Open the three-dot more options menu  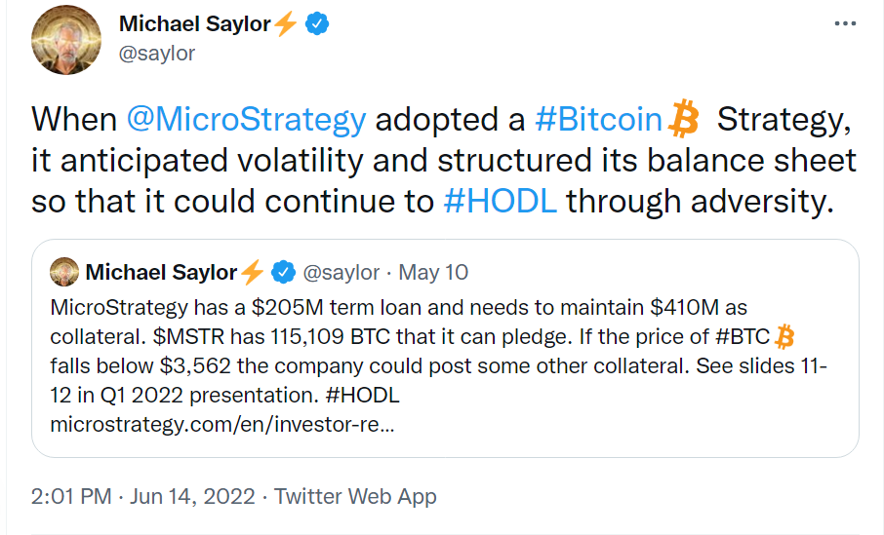[x=845, y=23]
